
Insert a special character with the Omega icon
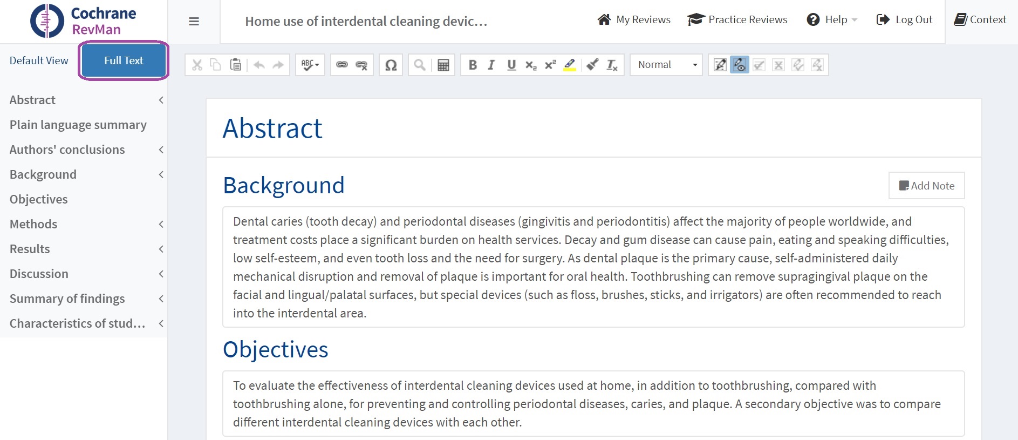click(391, 65)
